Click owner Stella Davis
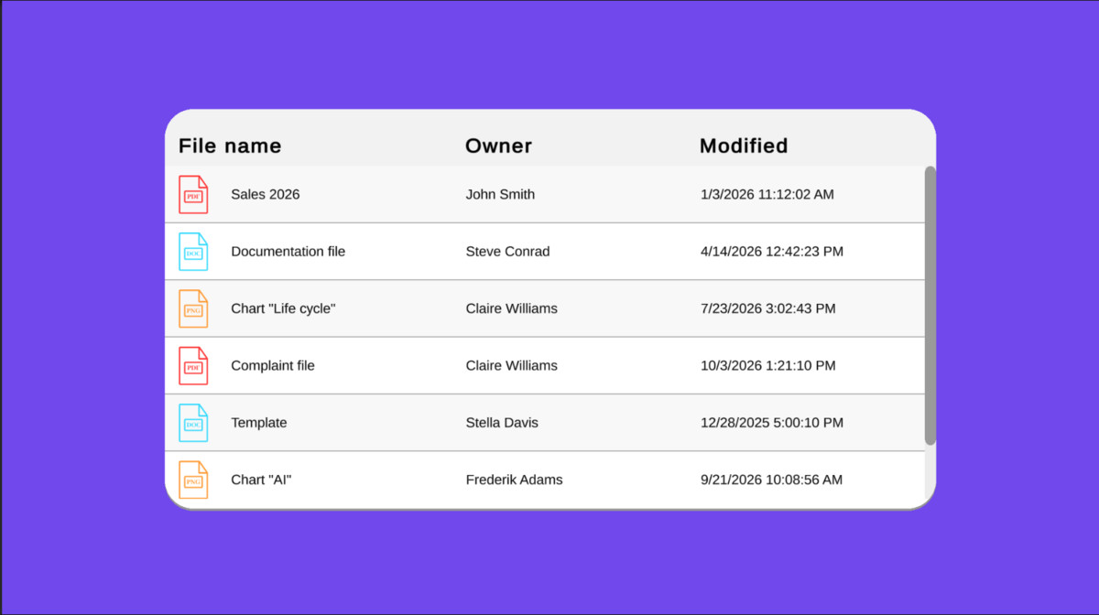Viewport: 1099px width, 615px height. tap(502, 423)
